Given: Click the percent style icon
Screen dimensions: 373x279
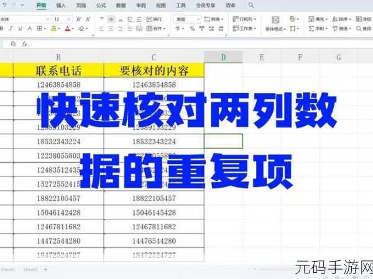Looking at the screenshot, I should tap(192, 29).
